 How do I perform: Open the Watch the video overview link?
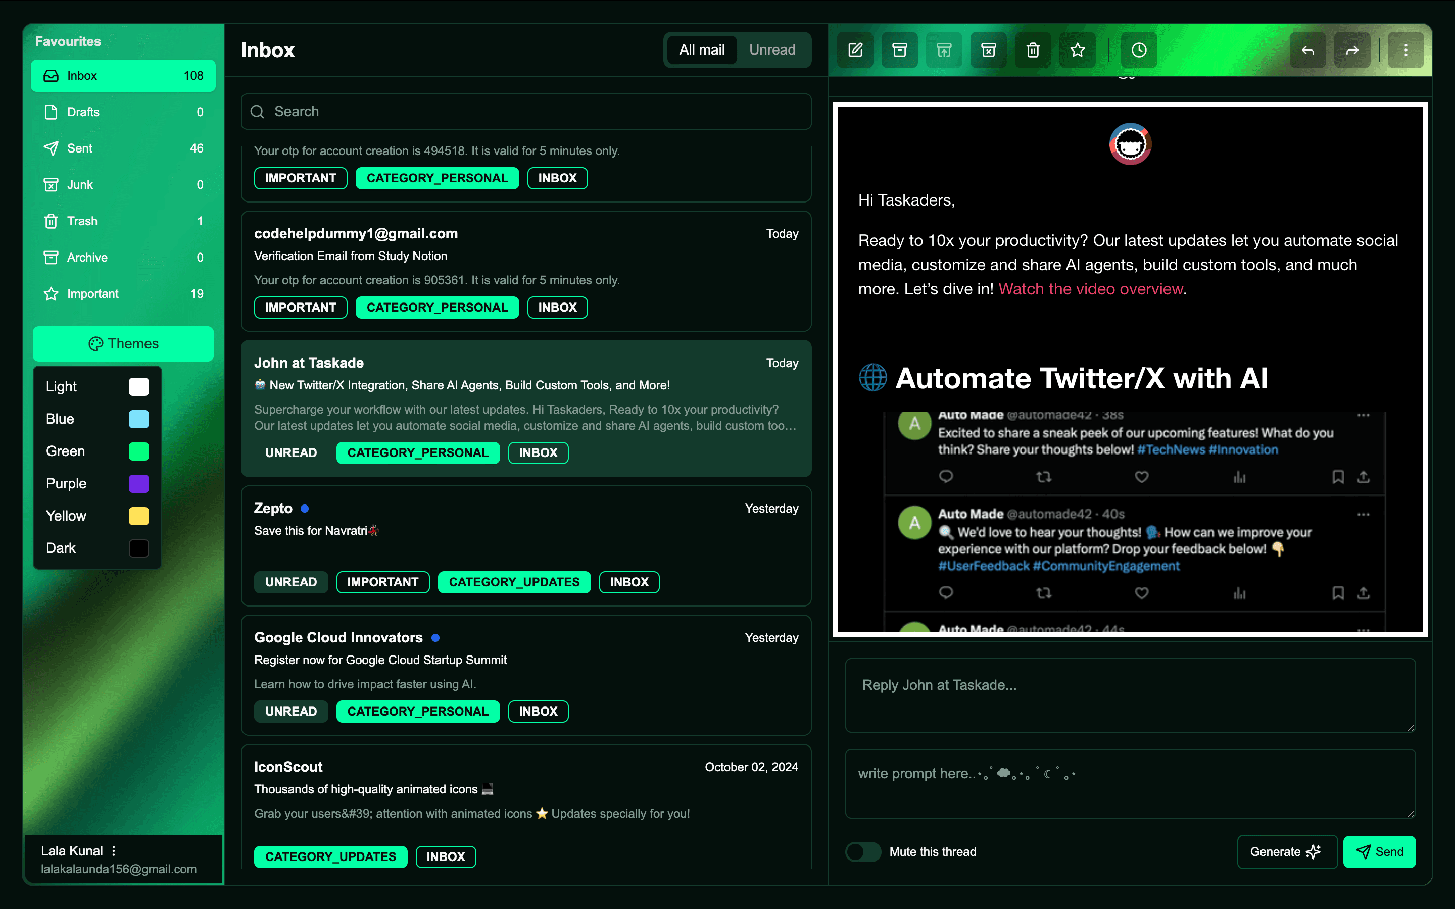pyautogui.click(x=1091, y=289)
